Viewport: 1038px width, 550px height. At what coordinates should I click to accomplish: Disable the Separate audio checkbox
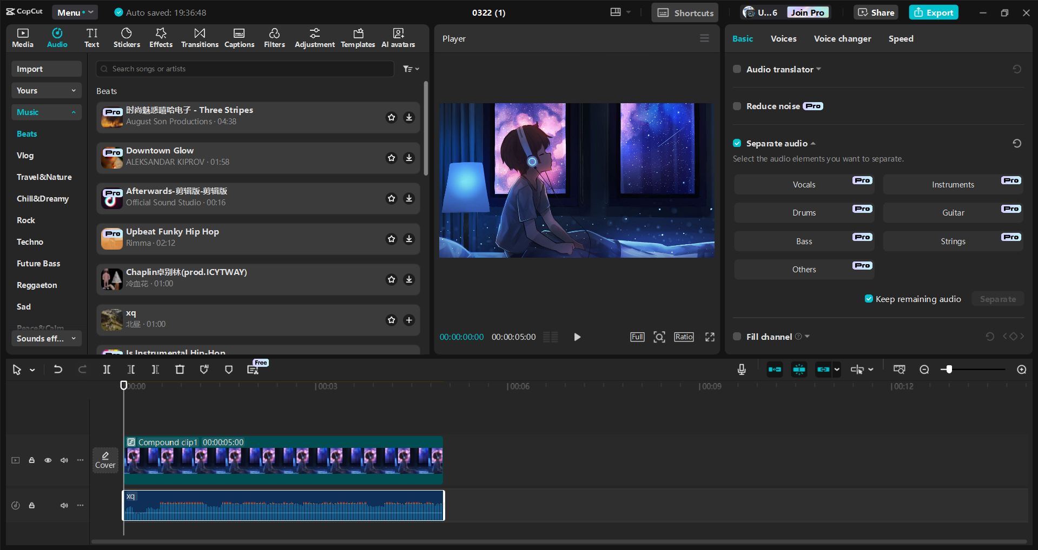737,143
